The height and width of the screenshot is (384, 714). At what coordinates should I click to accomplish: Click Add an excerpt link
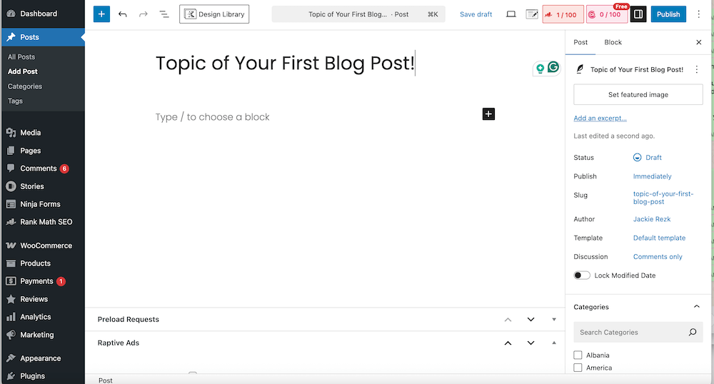pyautogui.click(x=600, y=118)
